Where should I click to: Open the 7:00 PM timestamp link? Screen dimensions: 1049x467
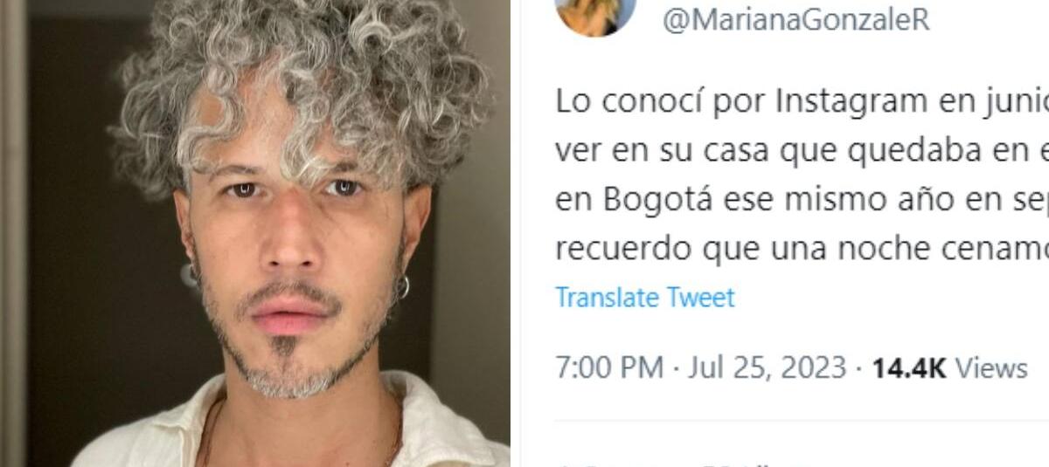(x=609, y=367)
